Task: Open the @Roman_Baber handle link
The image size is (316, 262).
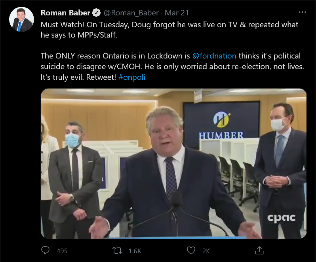Action: click(131, 13)
